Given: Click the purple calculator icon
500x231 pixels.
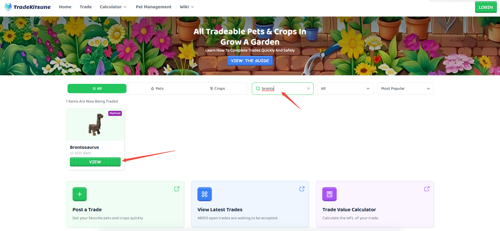Looking at the screenshot, I should [x=330, y=194].
